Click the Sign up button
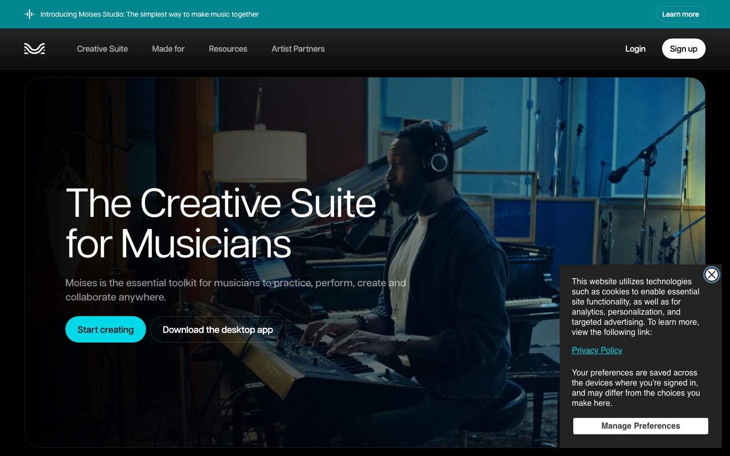Screen dimensions: 730x456 click(x=683, y=49)
